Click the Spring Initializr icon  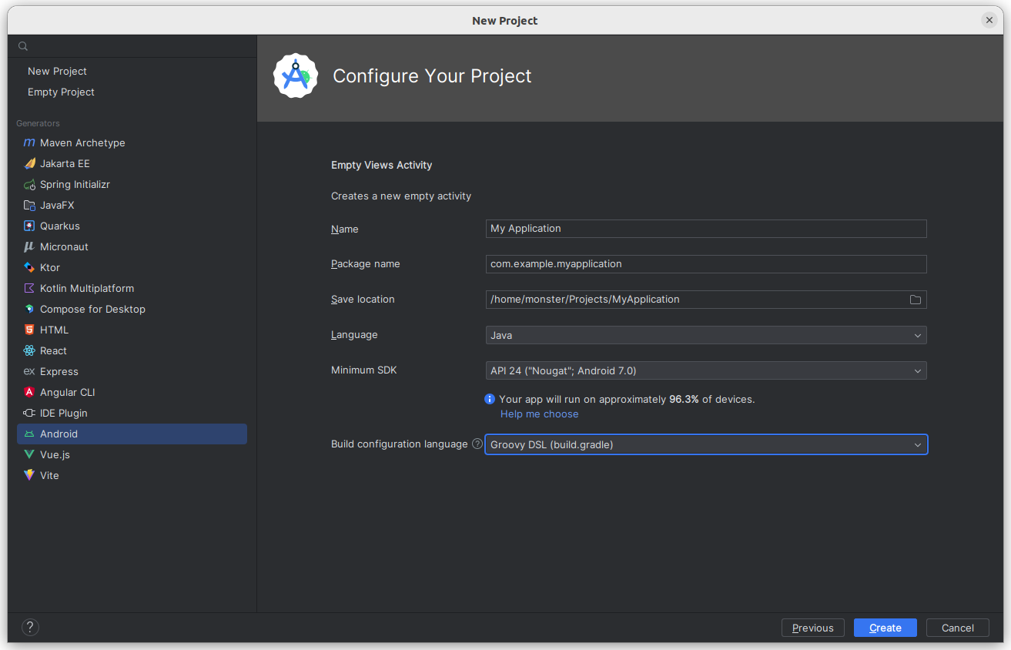click(29, 184)
